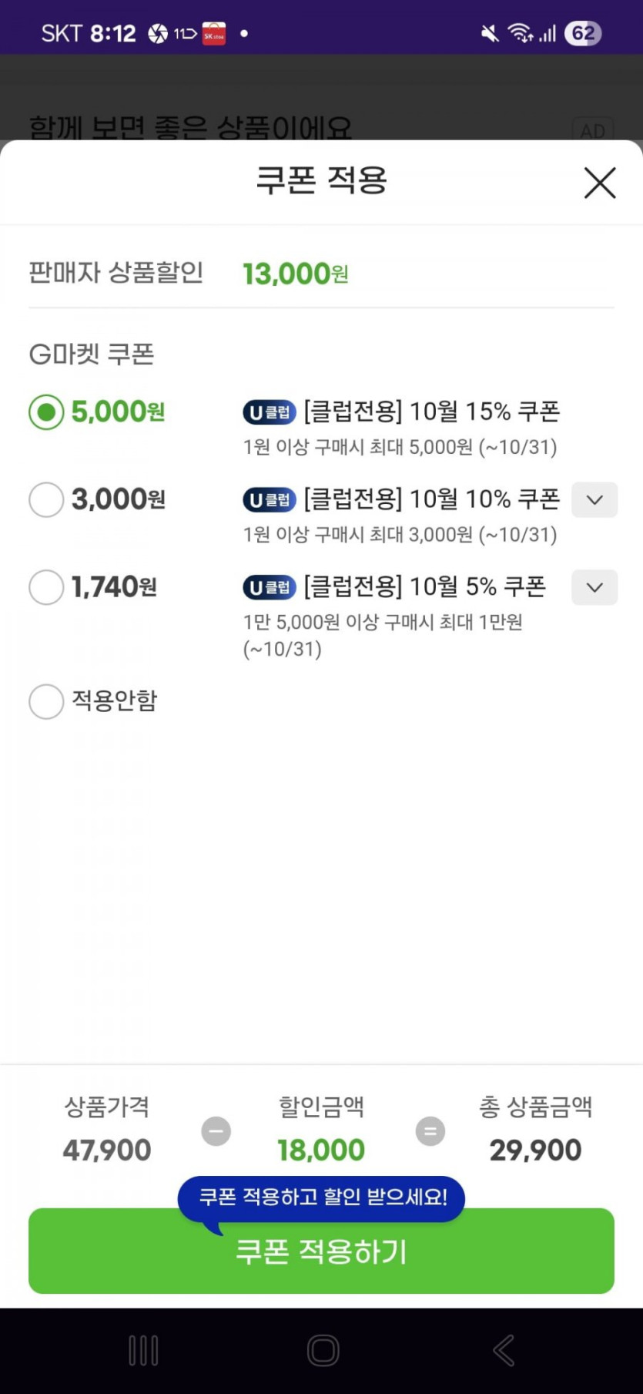Tap the 쿠폰 적용하기 button

321,1252
